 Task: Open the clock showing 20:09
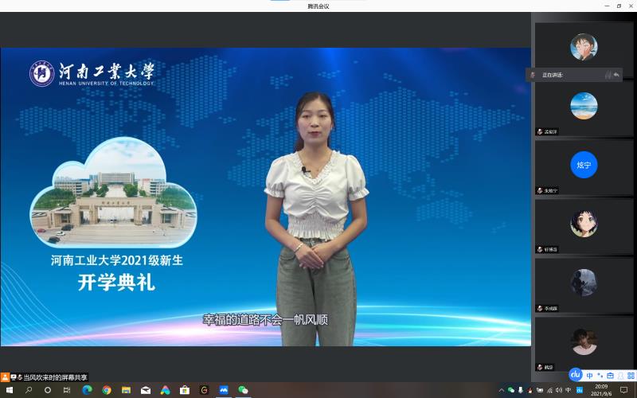601,390
